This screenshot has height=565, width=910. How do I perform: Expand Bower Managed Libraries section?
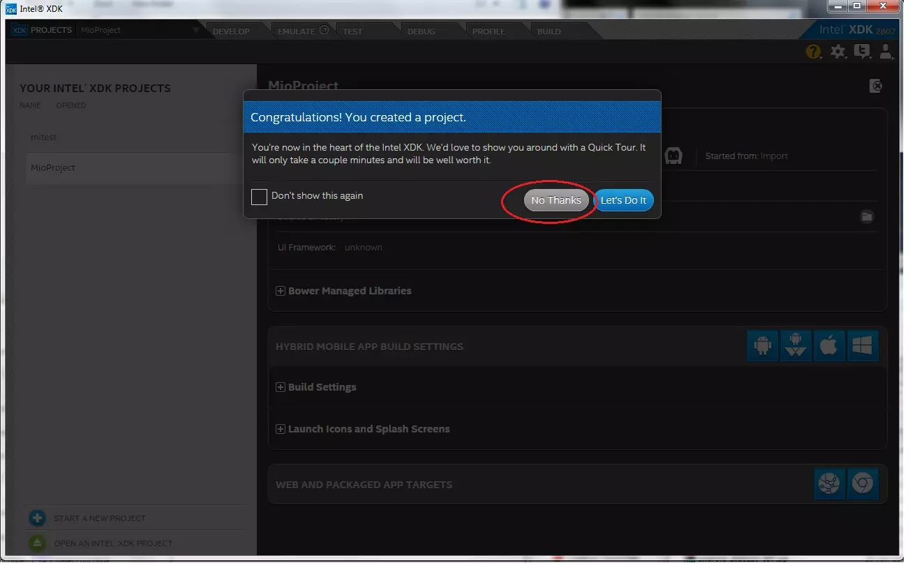coord(281,291)
